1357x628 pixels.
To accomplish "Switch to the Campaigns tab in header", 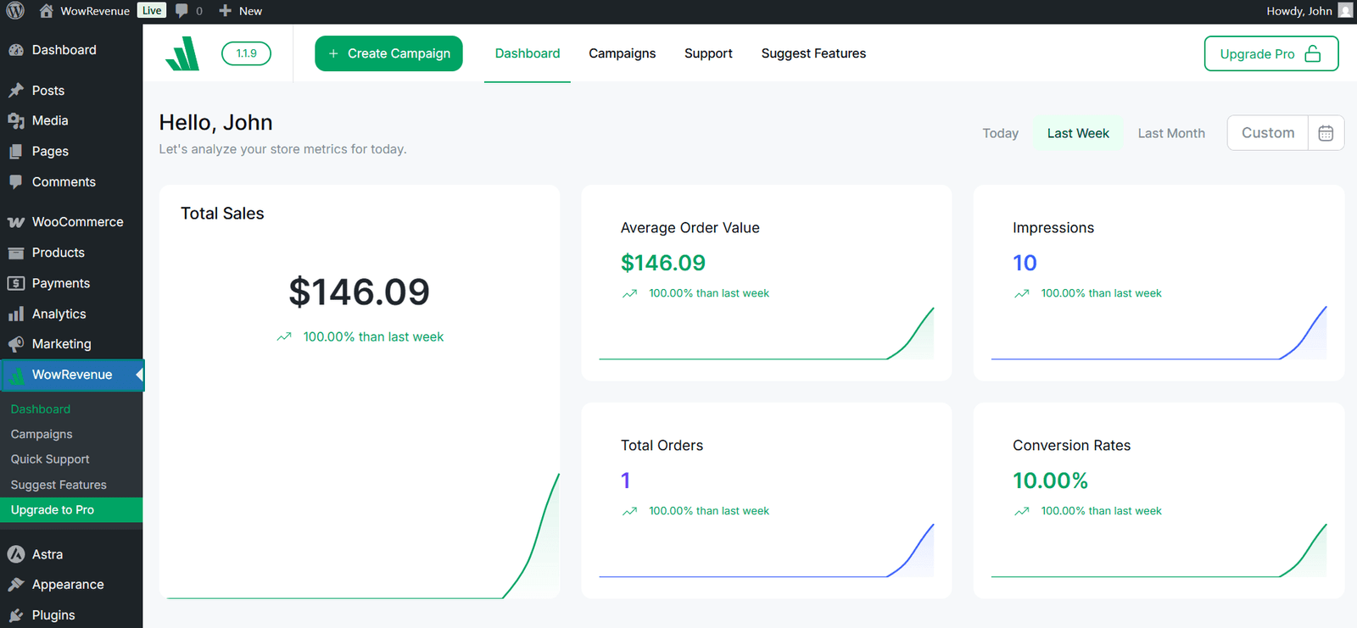I will (623, 53).
